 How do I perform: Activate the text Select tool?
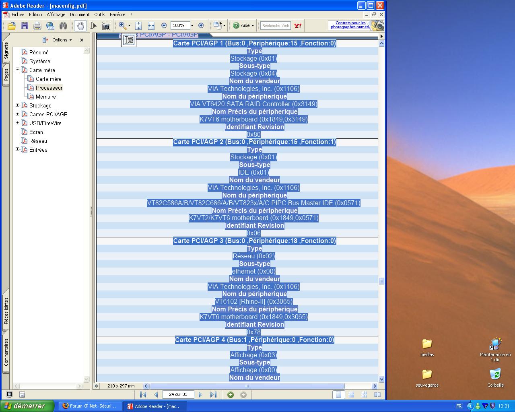pos(93,26)
